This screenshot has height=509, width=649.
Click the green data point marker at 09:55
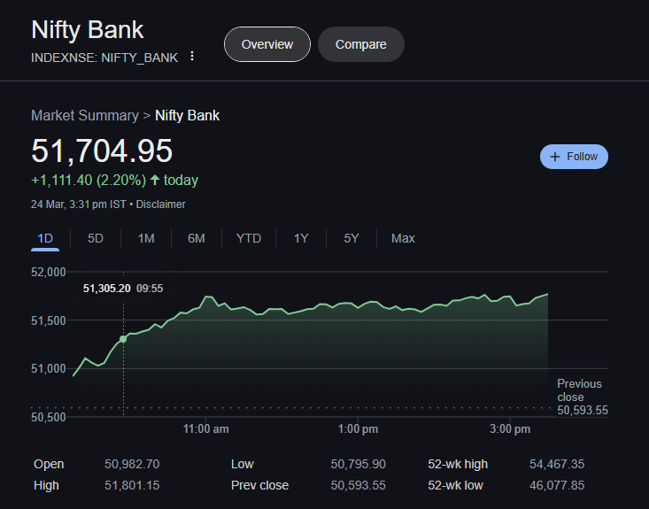tap(123, 339)
